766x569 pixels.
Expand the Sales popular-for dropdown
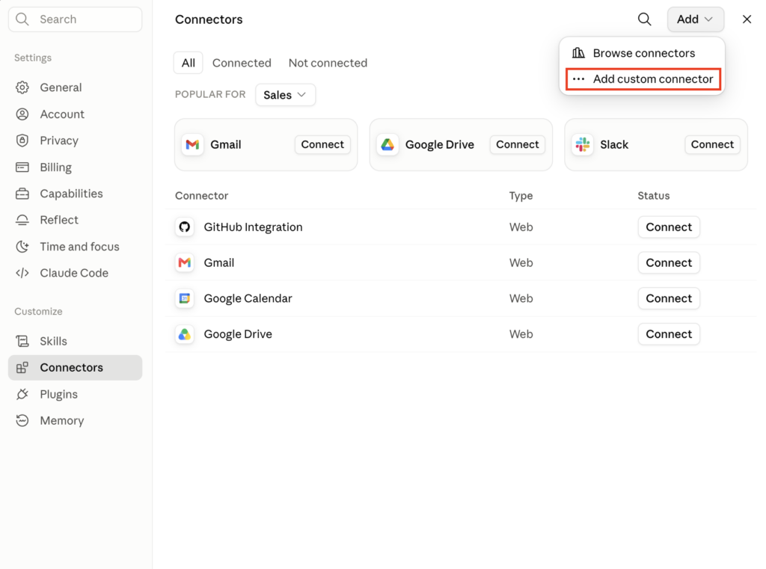[285, 95]
